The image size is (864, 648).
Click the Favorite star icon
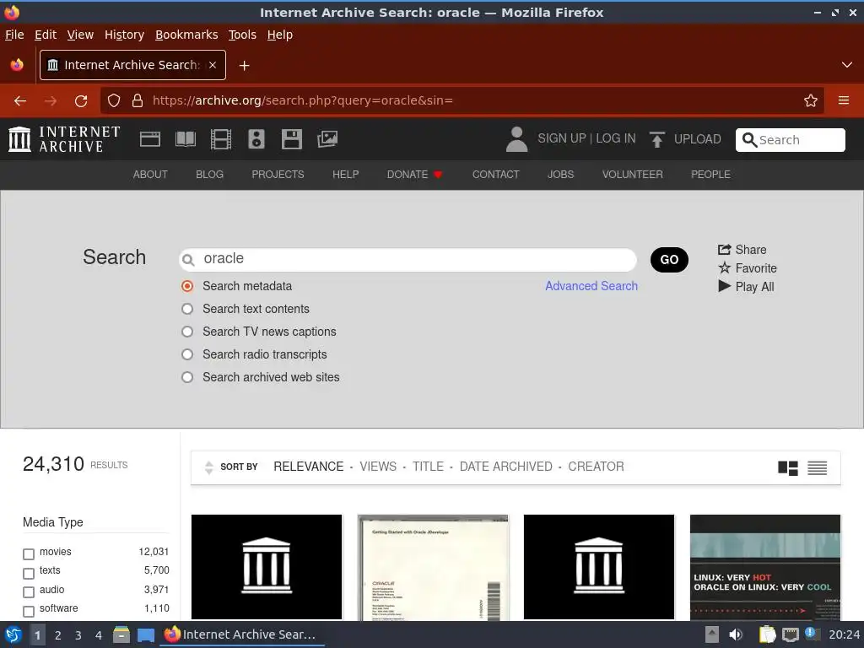[724, 267]
